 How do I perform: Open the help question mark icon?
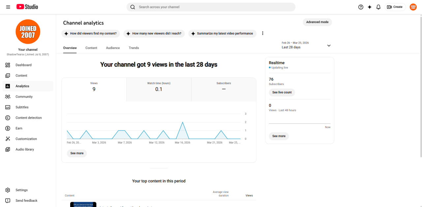pos(361,7)
